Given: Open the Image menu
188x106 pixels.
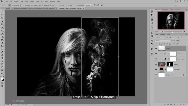Looking at the screenshot, I should (x=16, y=1).
